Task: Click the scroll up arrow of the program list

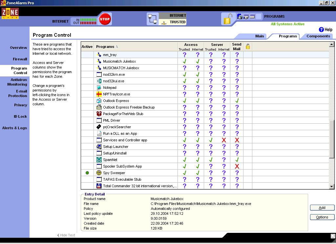Action: (x=331, y=44)
